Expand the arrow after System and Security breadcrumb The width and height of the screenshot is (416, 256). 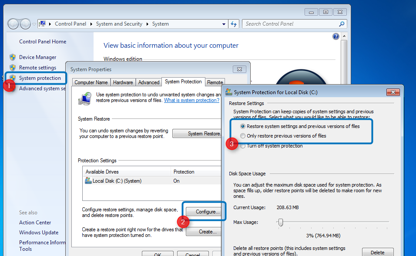(147, 24)
